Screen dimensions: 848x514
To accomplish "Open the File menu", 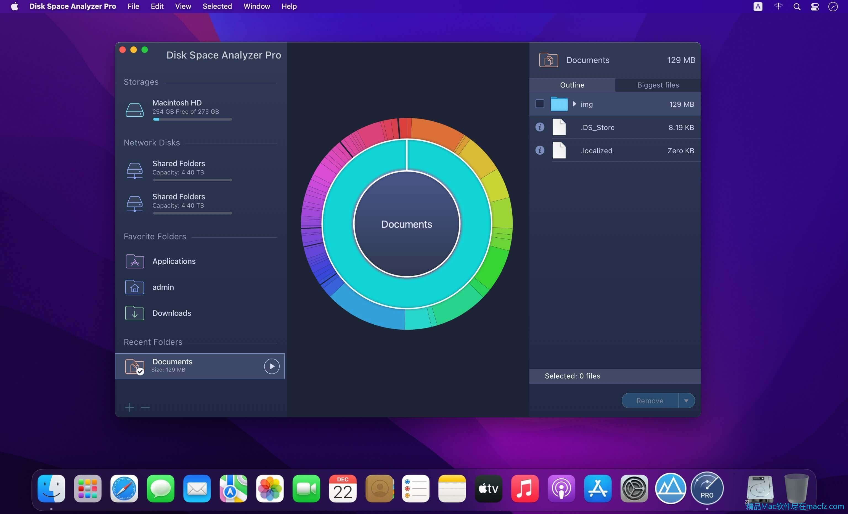I will click(133, 6).
